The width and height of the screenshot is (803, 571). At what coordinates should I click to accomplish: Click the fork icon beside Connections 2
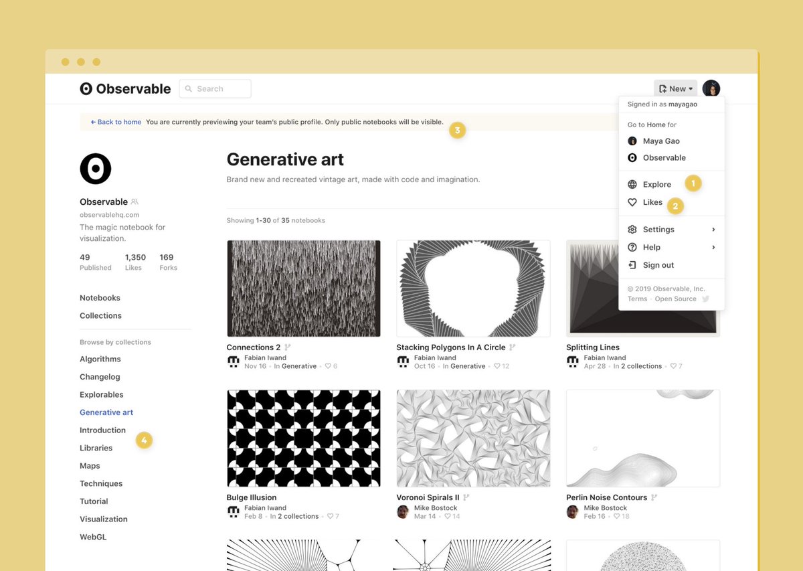(x=288, y=347)
